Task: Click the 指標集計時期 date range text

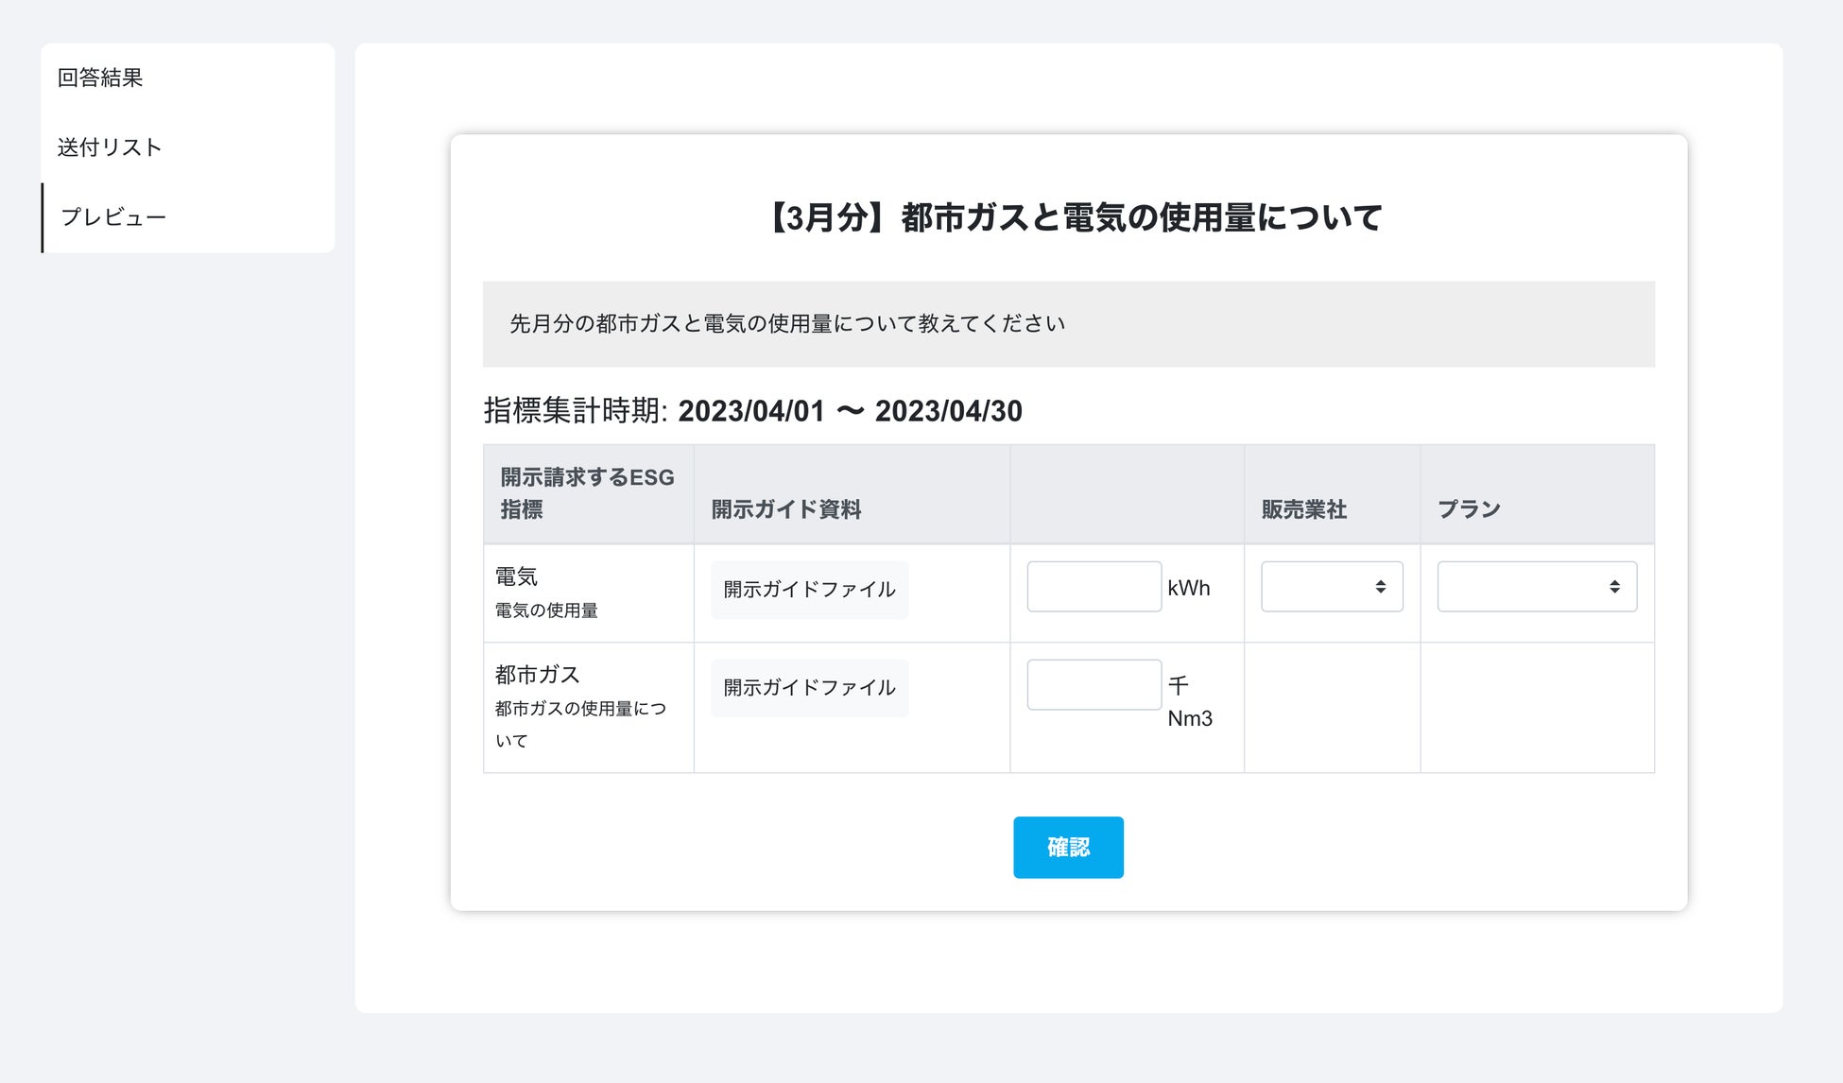Action: tap(752, 411)
